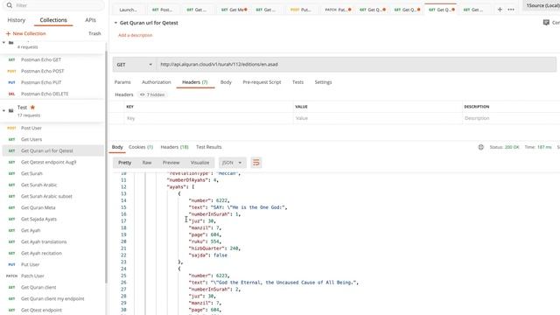Show the 7 hidden headers eye toggle

pyautogui.click(x=152, y=94)
